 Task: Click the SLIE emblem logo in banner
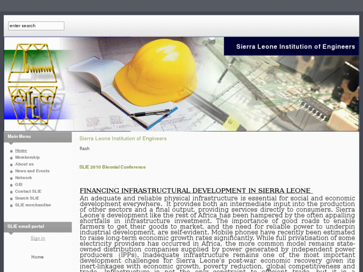tap(32, 84)
